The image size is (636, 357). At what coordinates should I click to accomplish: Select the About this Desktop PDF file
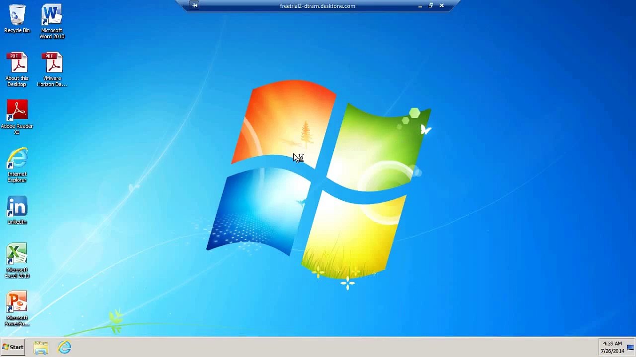click(x=17, y=69)
